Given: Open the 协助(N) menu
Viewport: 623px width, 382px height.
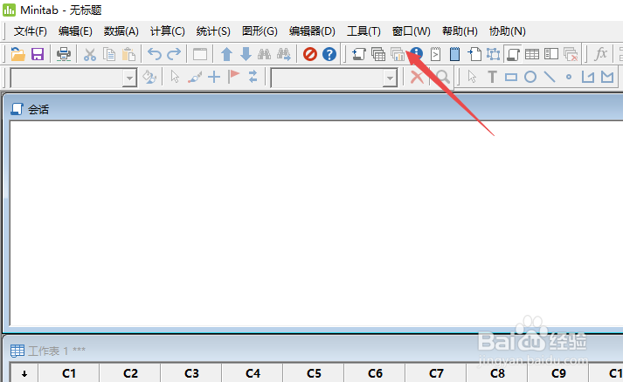Looking at the screenshot, I should [x=508, y=31].
